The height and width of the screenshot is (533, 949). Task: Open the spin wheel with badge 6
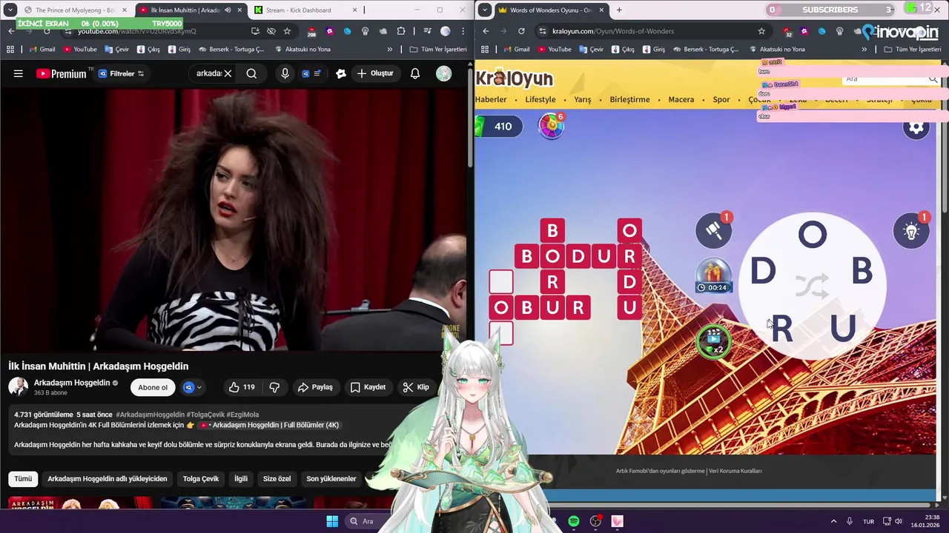551,126
